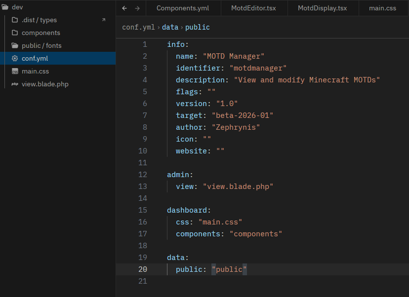Click the folder icon beside components

[15, 33]
